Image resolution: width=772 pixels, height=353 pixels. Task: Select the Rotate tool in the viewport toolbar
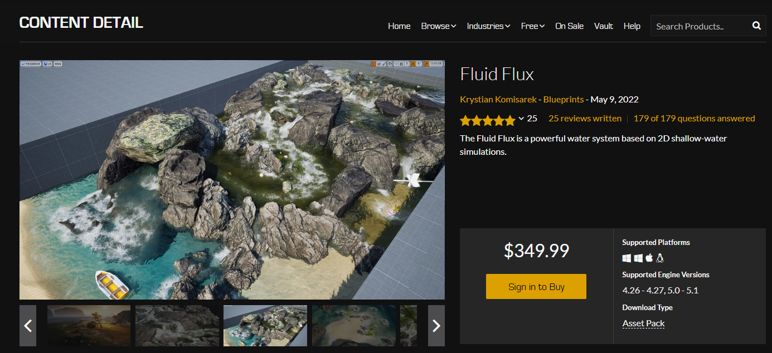click(379, 64)
